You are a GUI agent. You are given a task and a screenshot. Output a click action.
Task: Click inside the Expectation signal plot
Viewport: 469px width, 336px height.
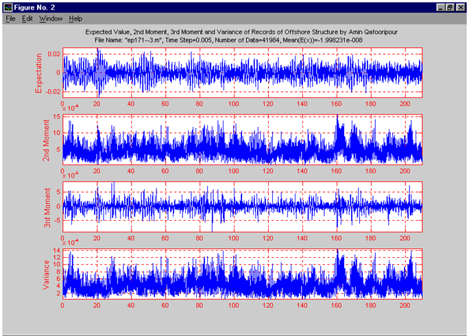click(241, 72)
